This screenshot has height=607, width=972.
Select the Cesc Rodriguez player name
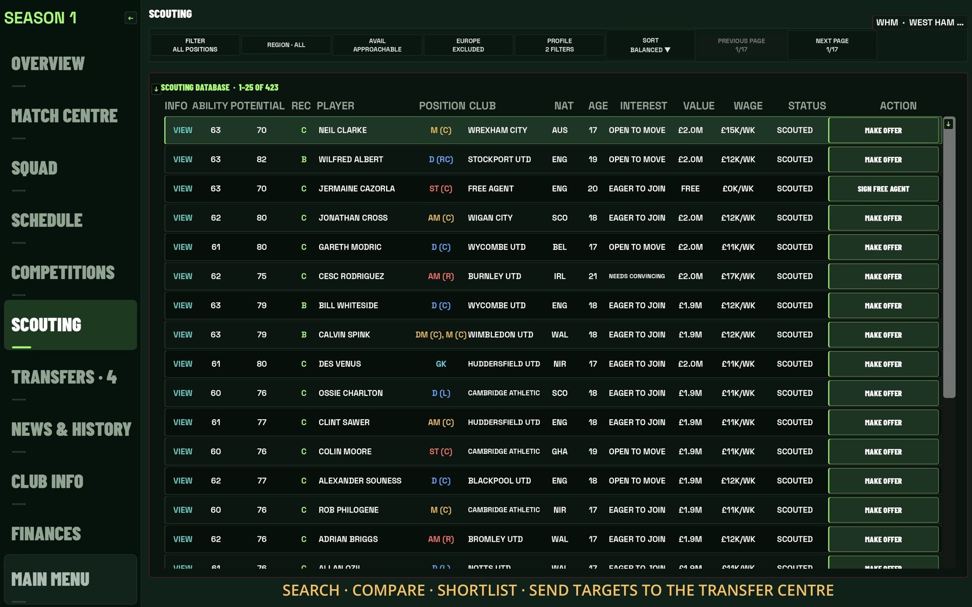tap(351, 276)
